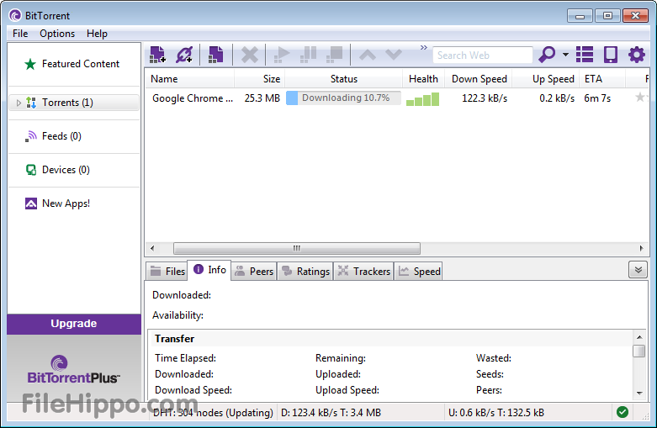Click the green network status checkmark
The width and height of the screenshot is (657, 428).
coord(622,412)
